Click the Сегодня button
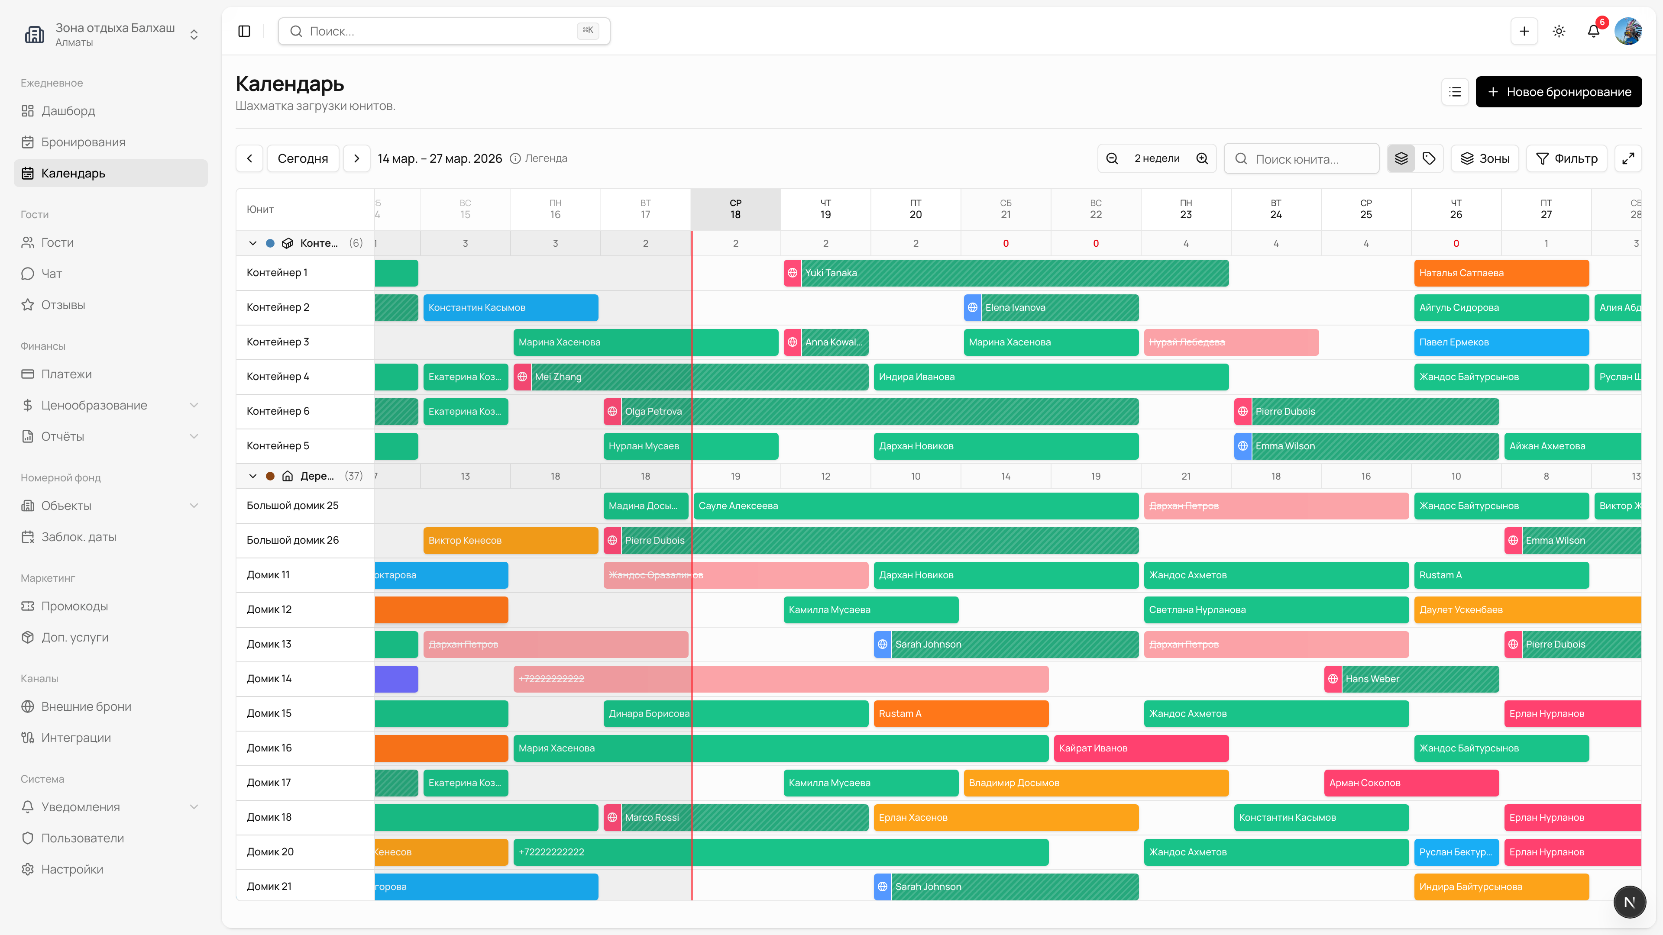The width and height of the screenshot is (1663, 935). [303, 159]
